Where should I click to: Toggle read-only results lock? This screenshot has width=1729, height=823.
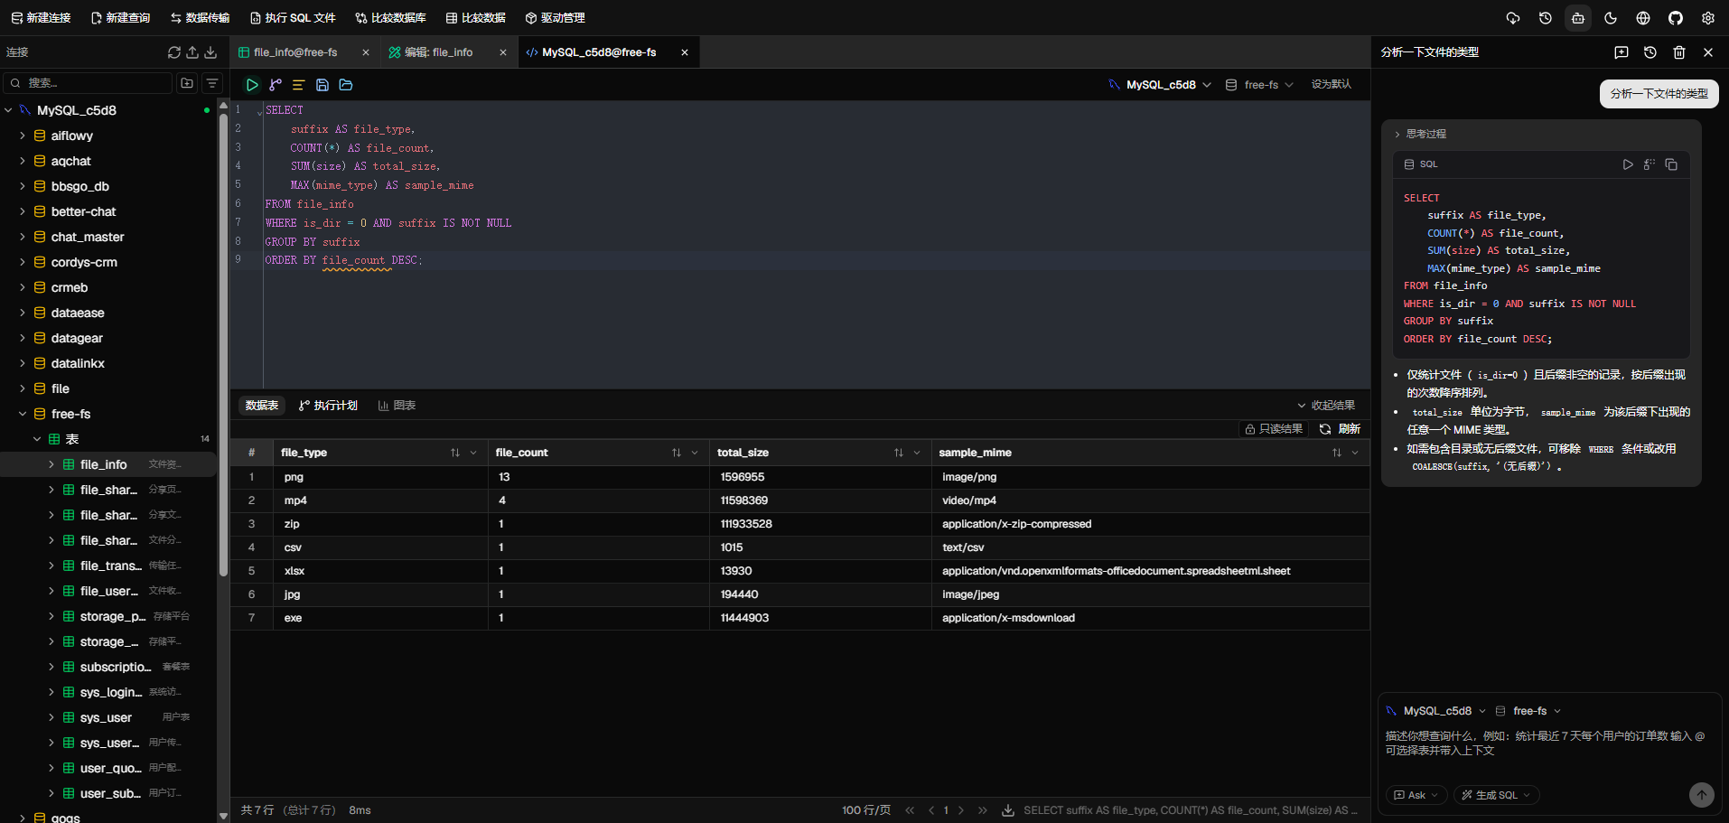tap(1274, 429)
